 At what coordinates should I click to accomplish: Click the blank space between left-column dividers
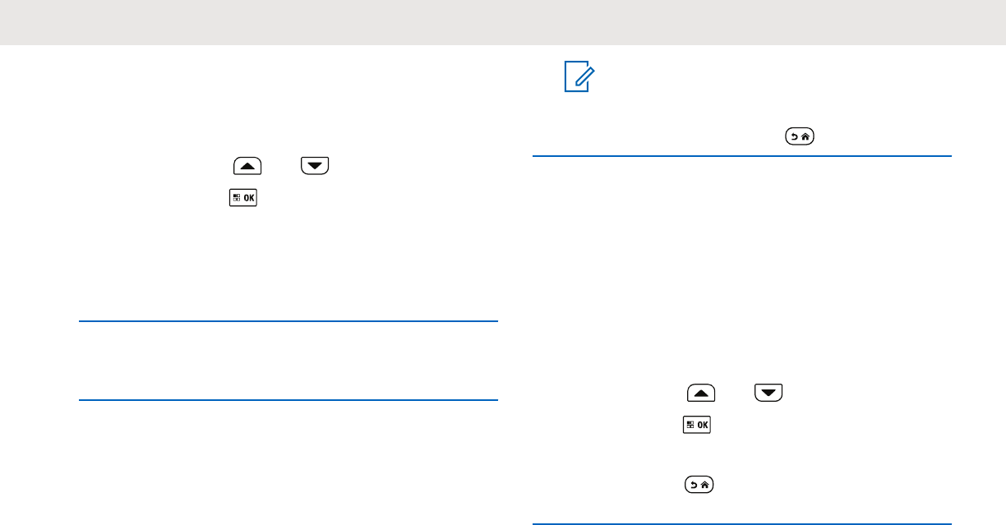(x=289, y=362)
